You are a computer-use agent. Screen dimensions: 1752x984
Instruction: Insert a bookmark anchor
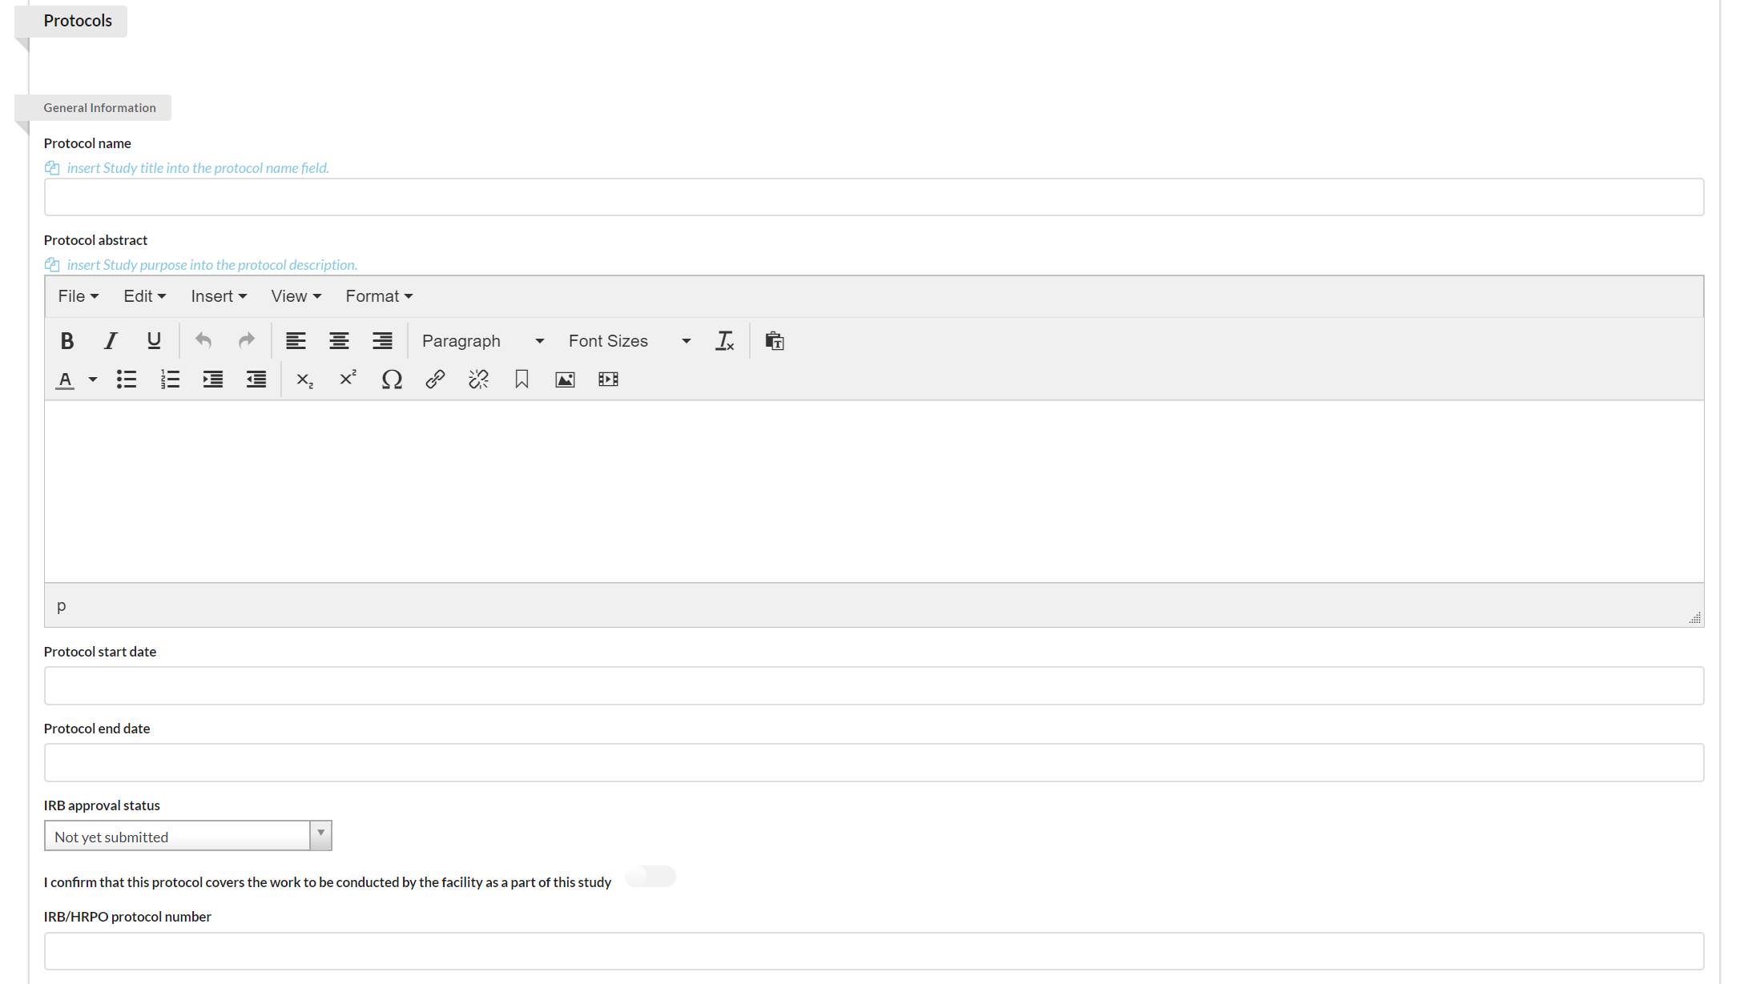(522, 380)
